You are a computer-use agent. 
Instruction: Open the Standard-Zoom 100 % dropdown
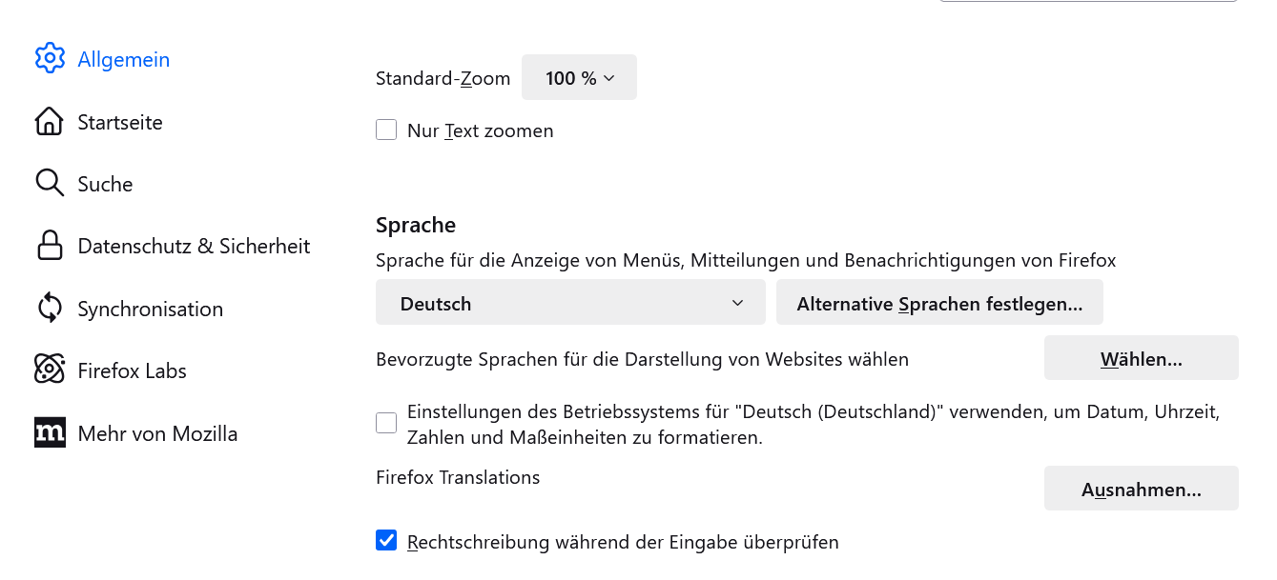pyautogui.click(x=579, y=78)
